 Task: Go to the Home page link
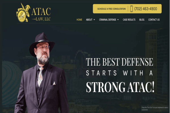point(79,20)
